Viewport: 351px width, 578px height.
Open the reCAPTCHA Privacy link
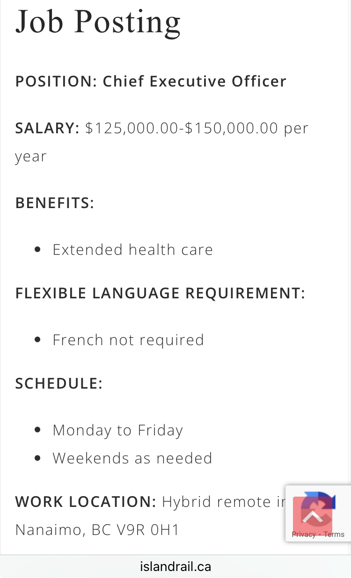tap(303, 535)
